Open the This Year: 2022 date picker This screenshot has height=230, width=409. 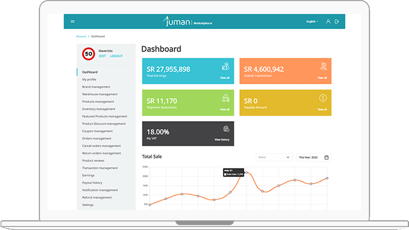(314, 157)
